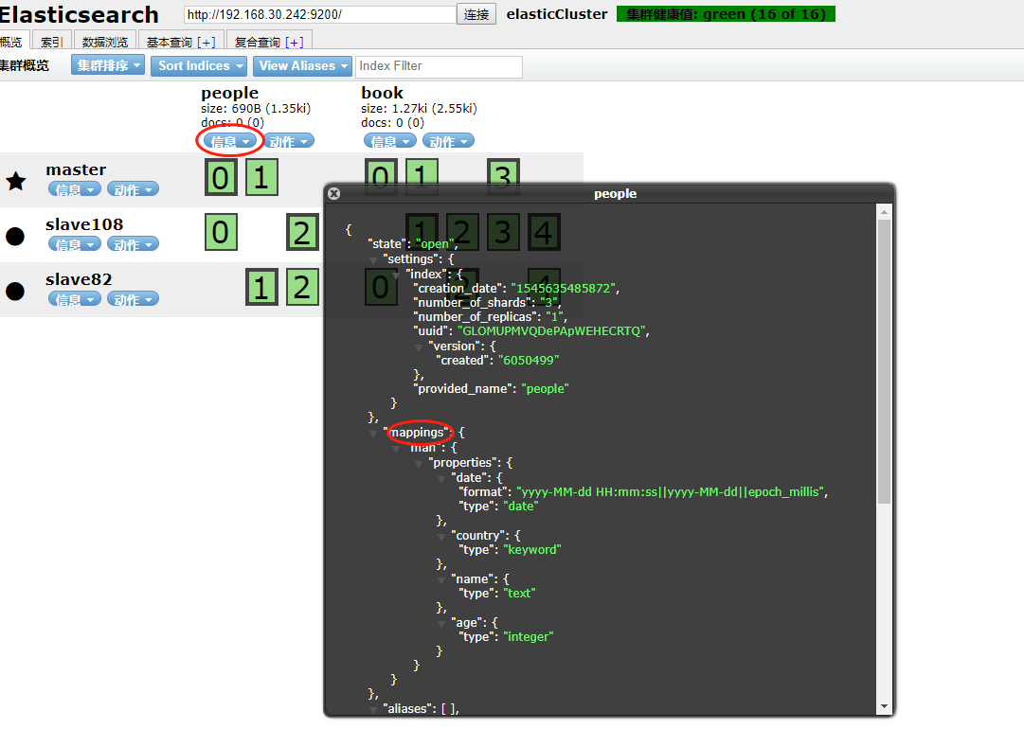Open 信息 dropdown for master node
Screen dimensions: 1024x729
(75, 190)
